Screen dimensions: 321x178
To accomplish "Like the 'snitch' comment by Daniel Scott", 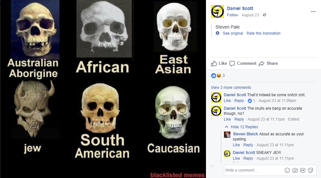I will pos(227,101).
